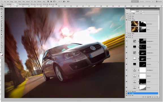163x102 pixels.
Task: Select the Layer 9 copy mask thumbnail
Action: (143, 24)
